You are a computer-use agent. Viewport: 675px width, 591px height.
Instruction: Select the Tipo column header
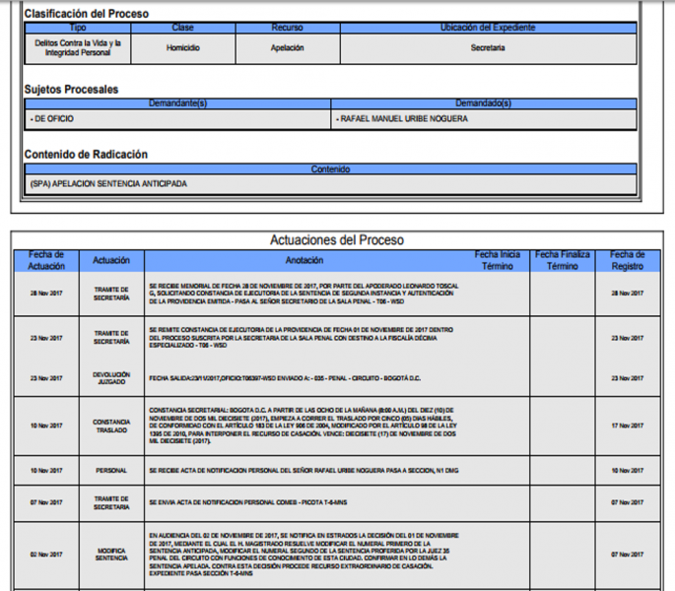(x=77, y=29)
